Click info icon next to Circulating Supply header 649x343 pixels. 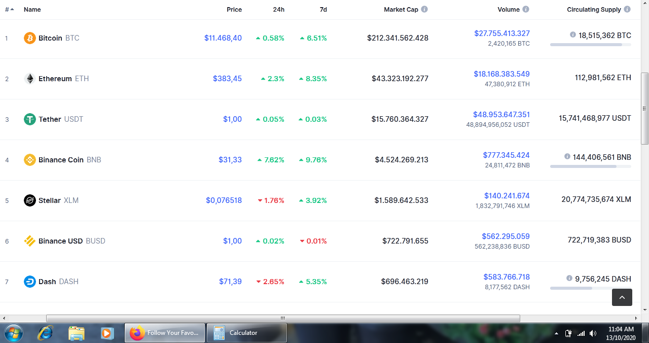pos(627,9)
